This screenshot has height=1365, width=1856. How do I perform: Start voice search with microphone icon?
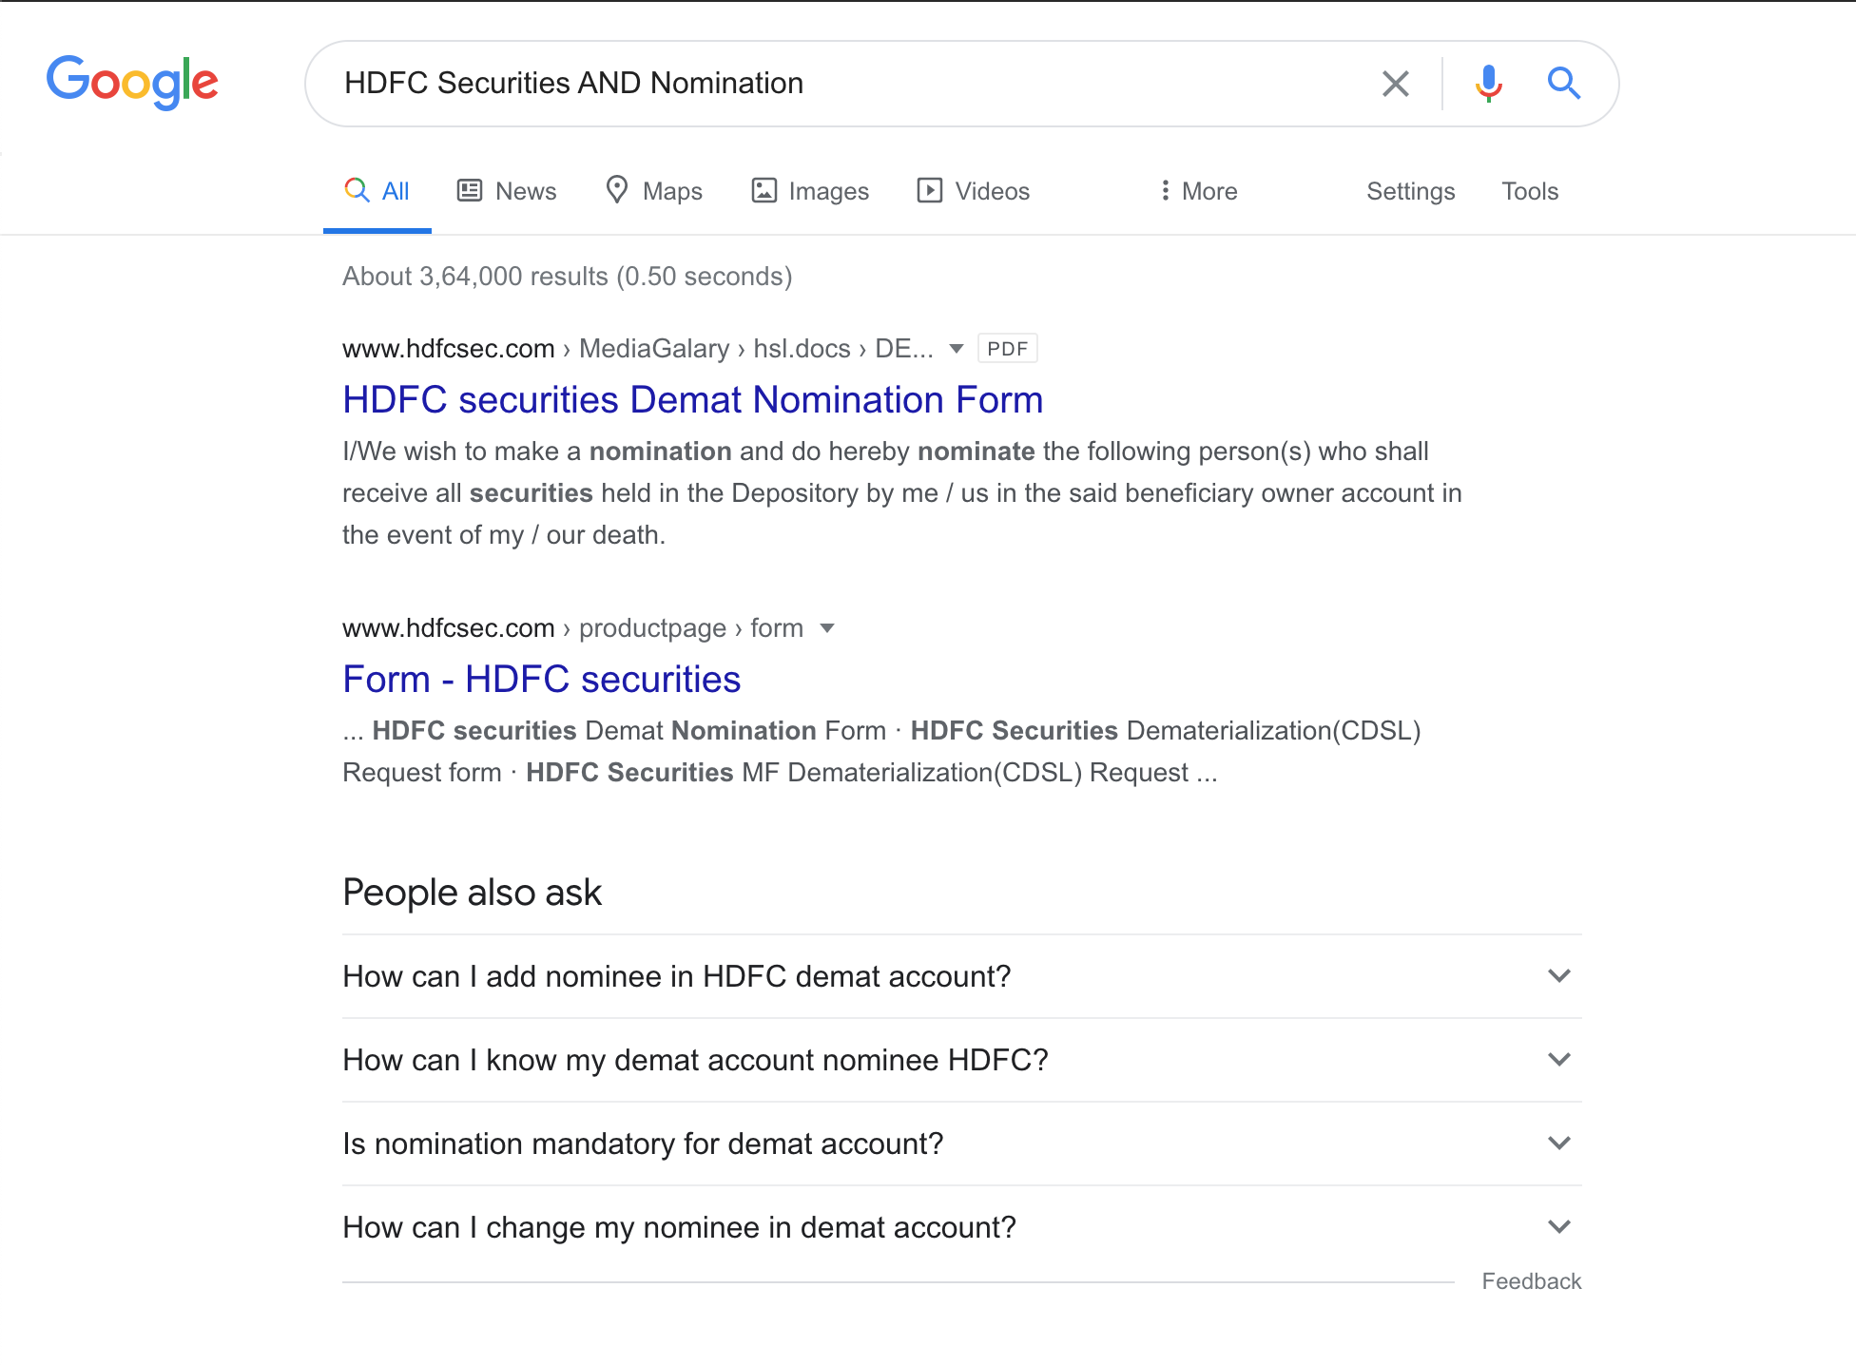[1489, 84]
